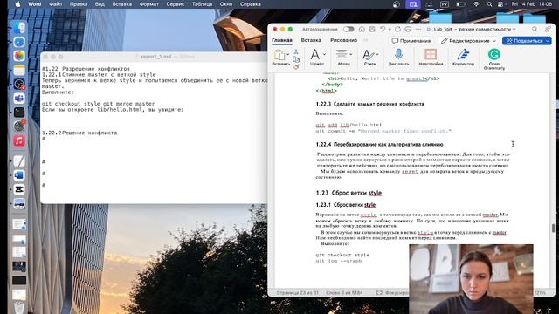The image size is (559, 314).
Task: Open Safari from the Dock
Action: [19, 42]
